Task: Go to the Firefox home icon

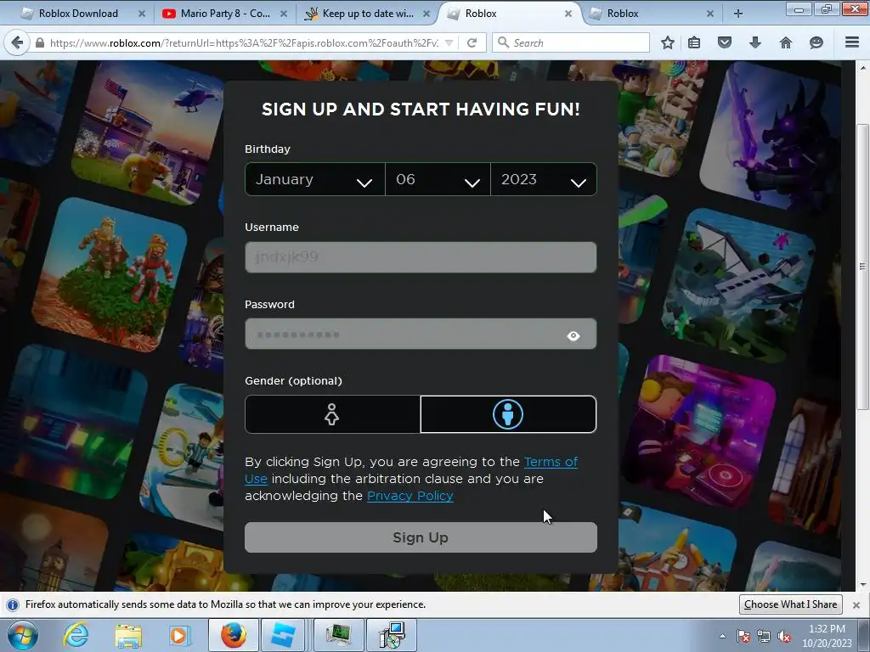Action: click(x=786, y=42)
